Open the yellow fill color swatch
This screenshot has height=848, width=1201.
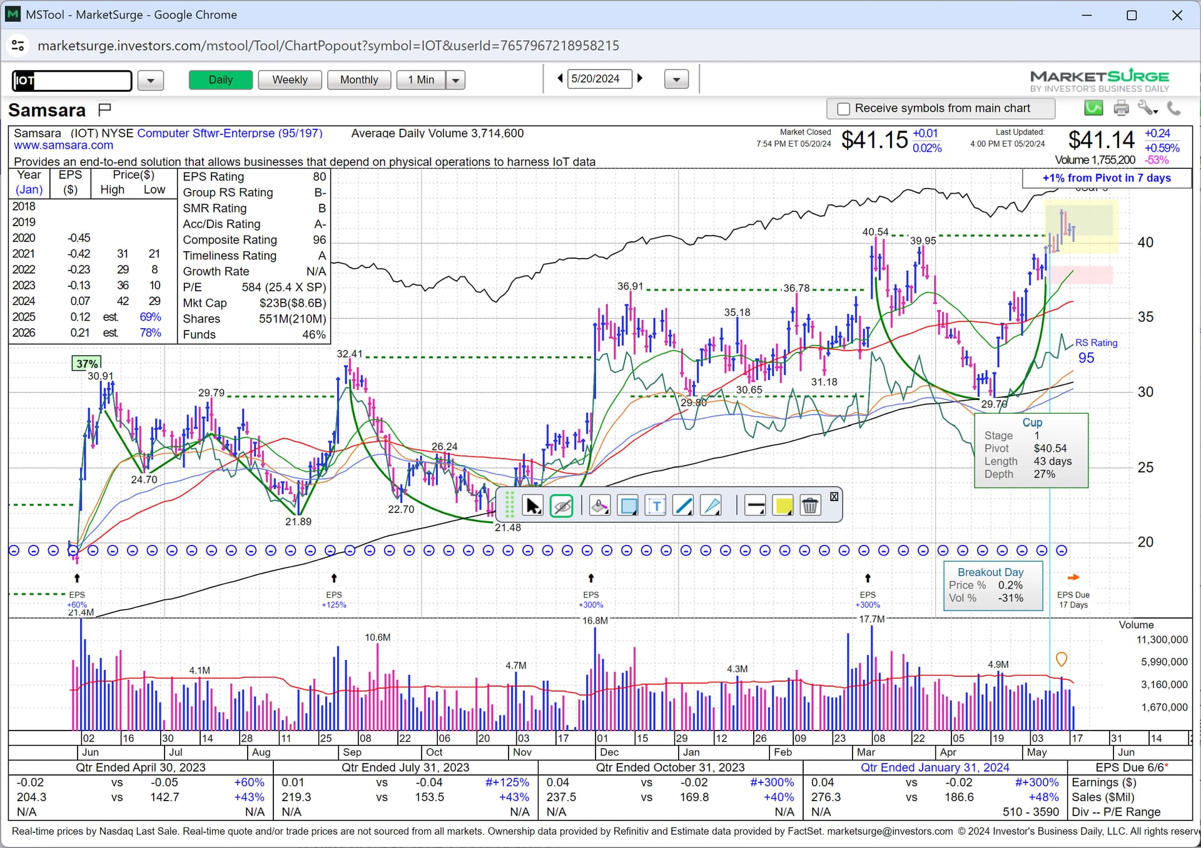tap(783, 506)
